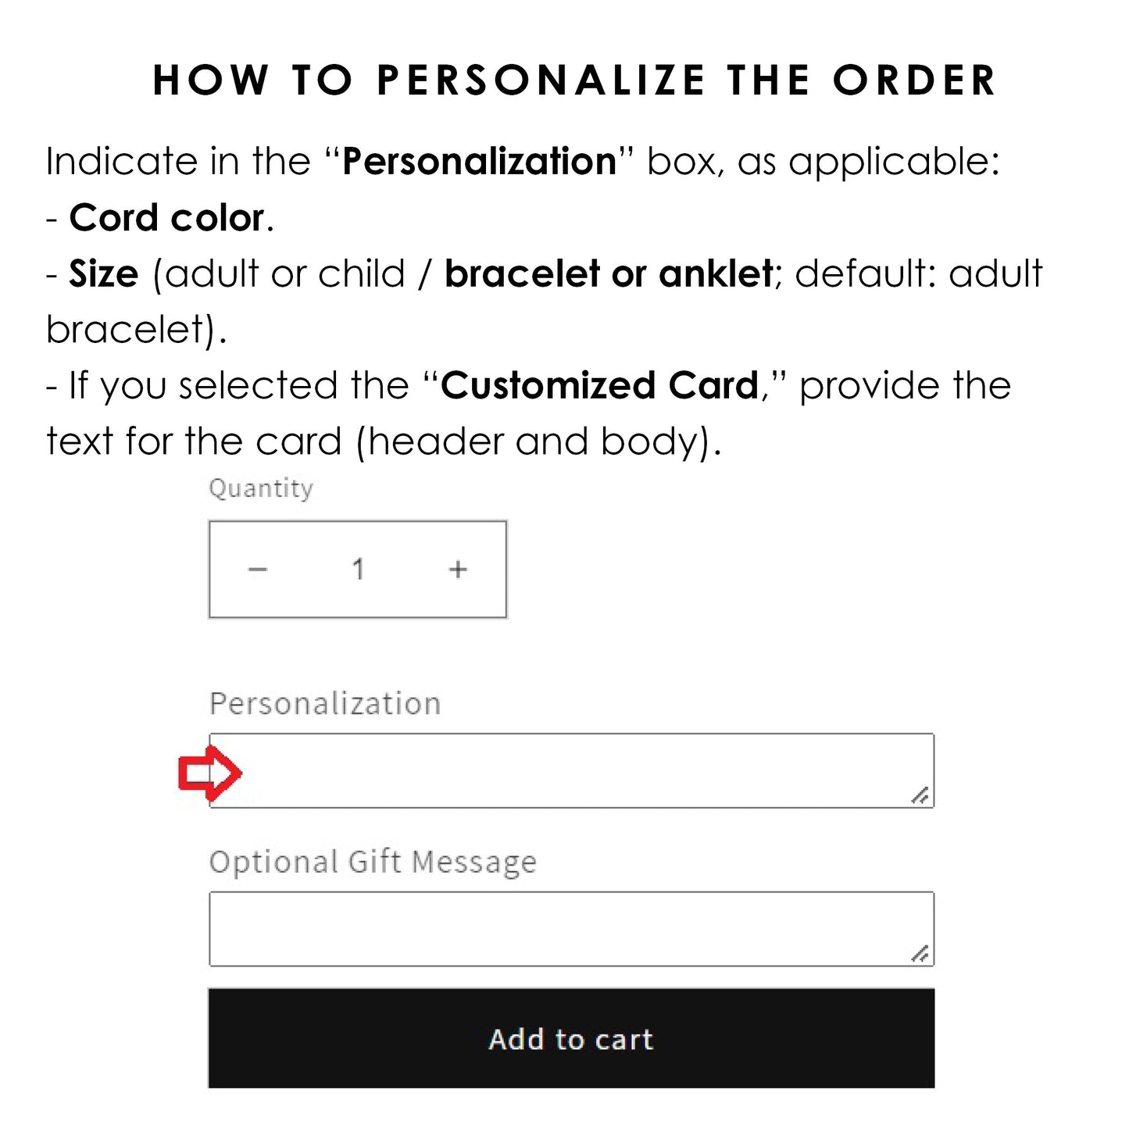The width and height of the screenshot is (1129, 1129).
Task: Click the red arrow pointing at Personalization
Action: click(209, 773)
